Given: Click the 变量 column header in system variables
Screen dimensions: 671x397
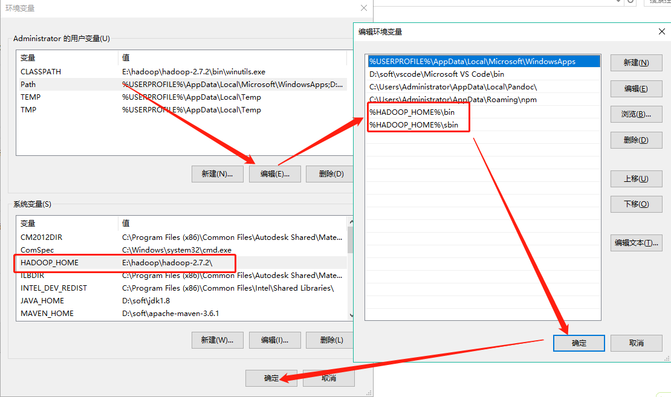Looking at the screenshot, I should click(67, 224).
